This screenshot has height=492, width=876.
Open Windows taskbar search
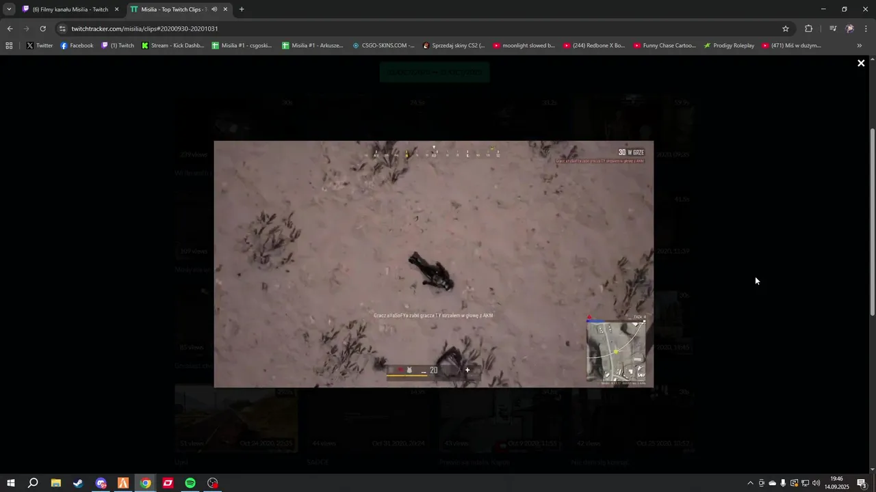click(x=33, y=483)
